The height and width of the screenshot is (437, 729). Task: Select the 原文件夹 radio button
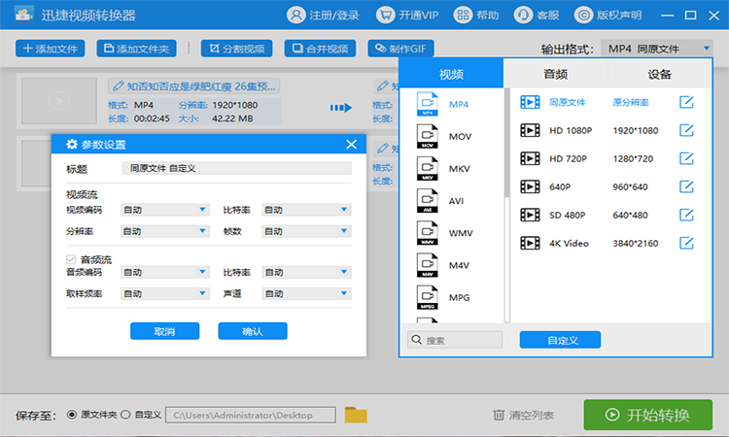click(72, 415)
